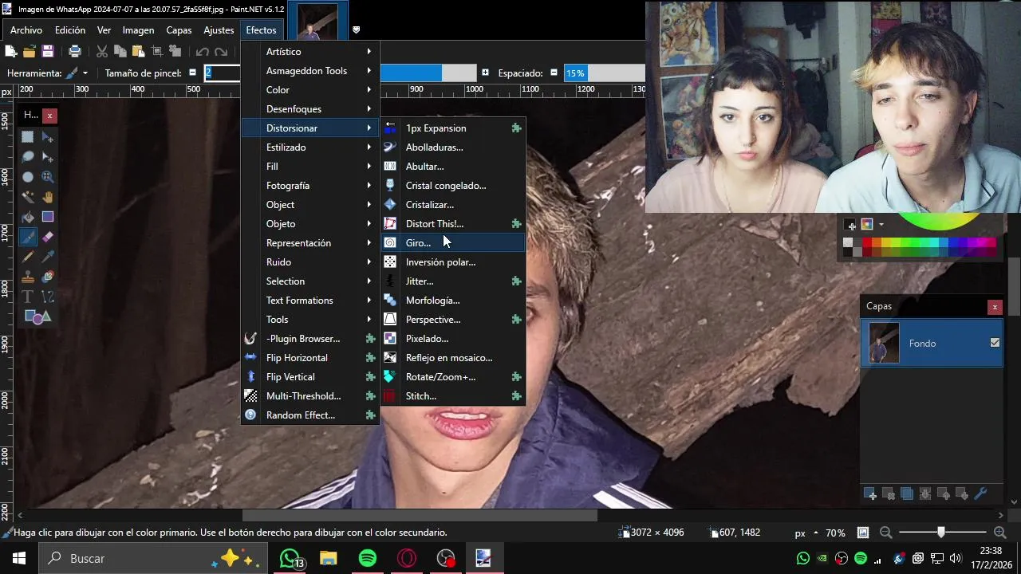Choose Abolladuras... effect
Viewport: 1021px width, 574px height.
453,147
